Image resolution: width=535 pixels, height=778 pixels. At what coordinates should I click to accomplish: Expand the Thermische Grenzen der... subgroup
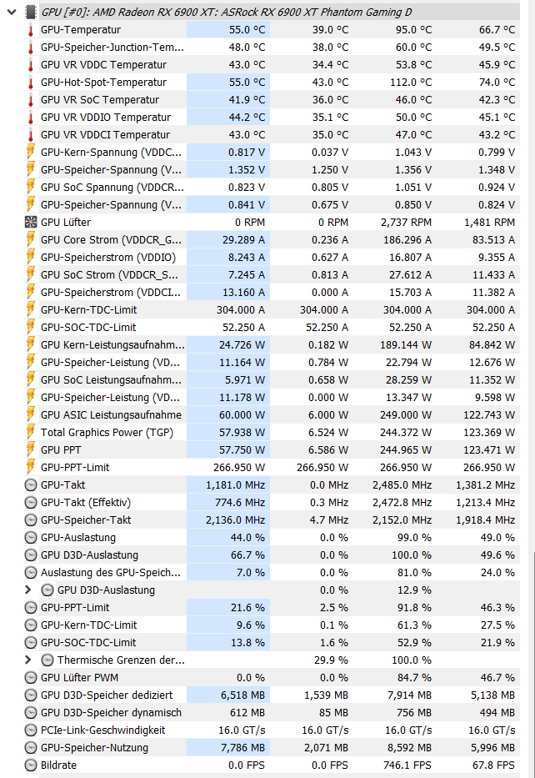[x=28, y=660]
